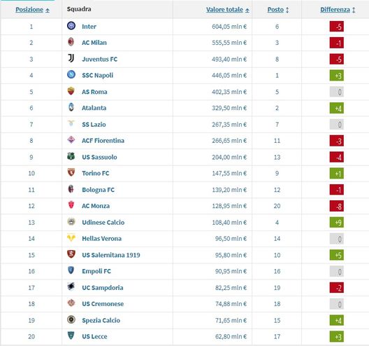This screenshot has width=369, height=346.
Task: Click Udinese green +9 difference badge
Action: point(337,222)
